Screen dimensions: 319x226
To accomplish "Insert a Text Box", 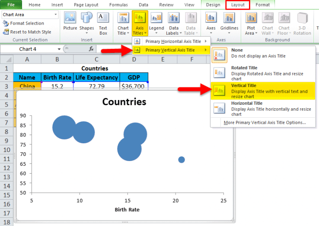I will [x=103, y=23].
